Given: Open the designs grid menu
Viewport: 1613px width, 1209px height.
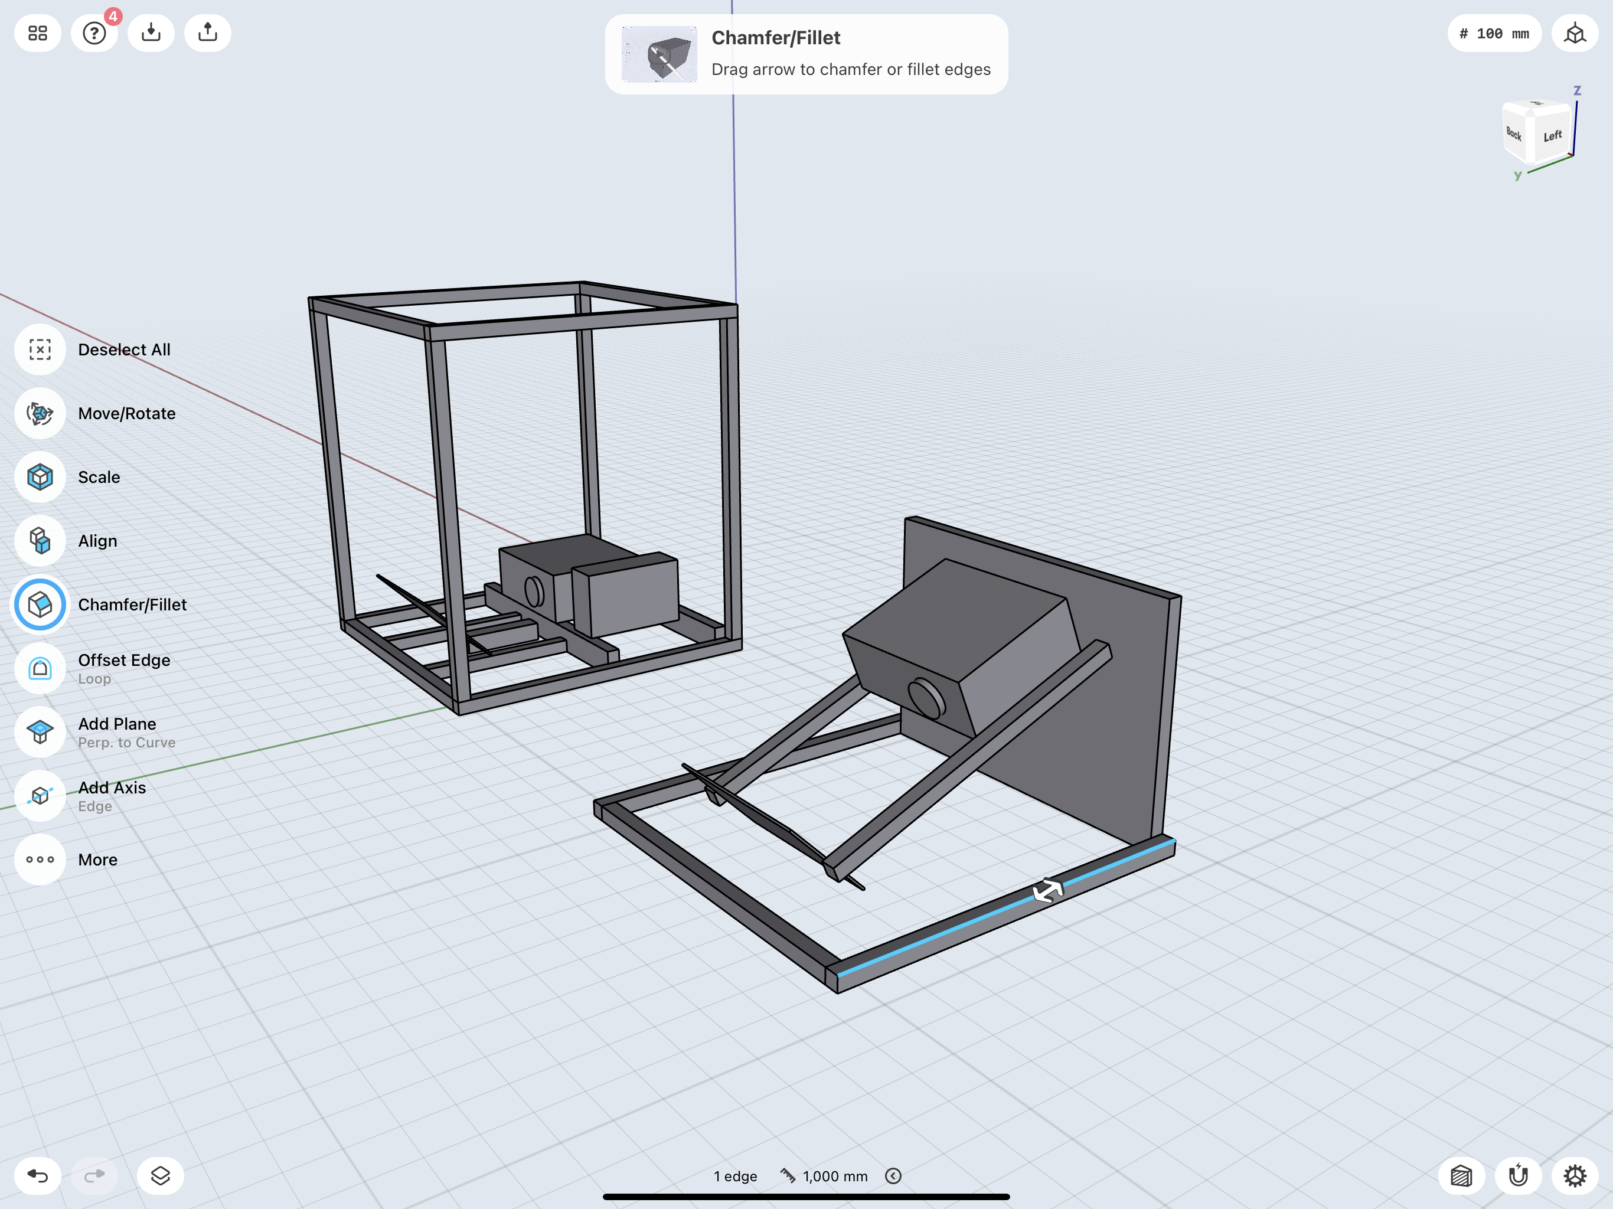Looking at the screenshot, I should click(x=37, y=33).
